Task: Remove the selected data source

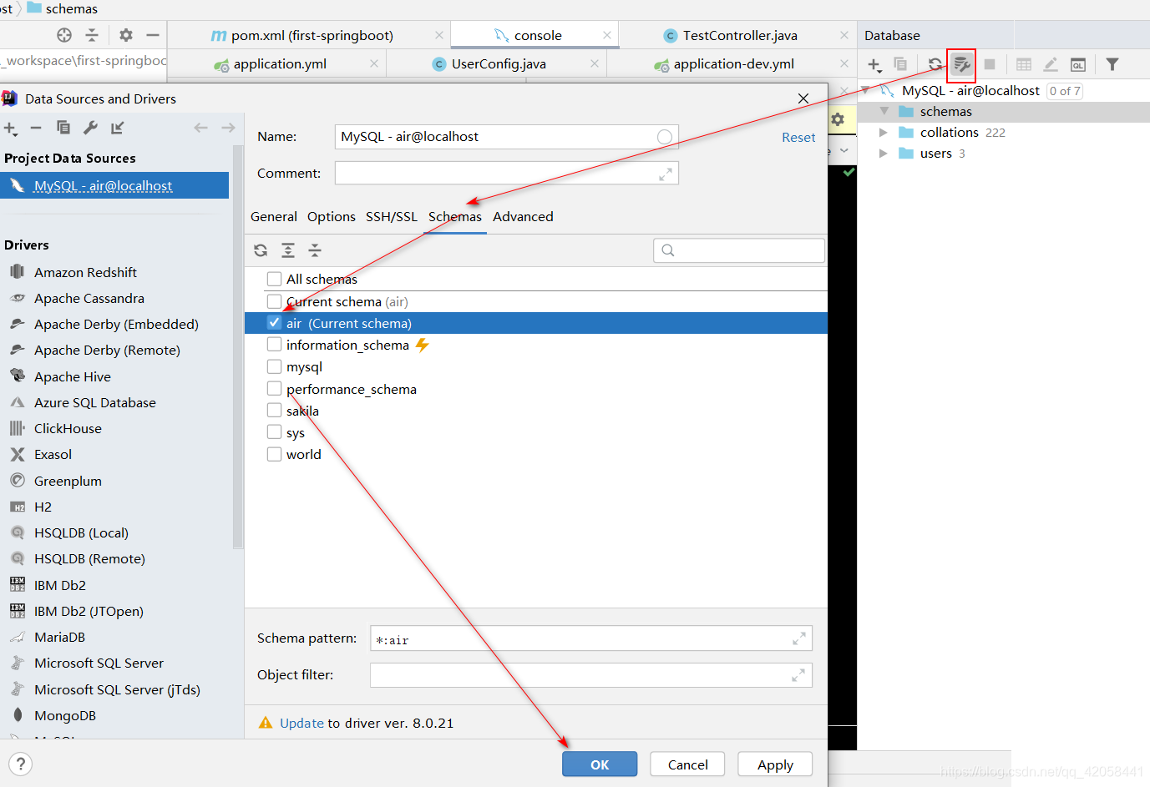Action: coord(36,128)
